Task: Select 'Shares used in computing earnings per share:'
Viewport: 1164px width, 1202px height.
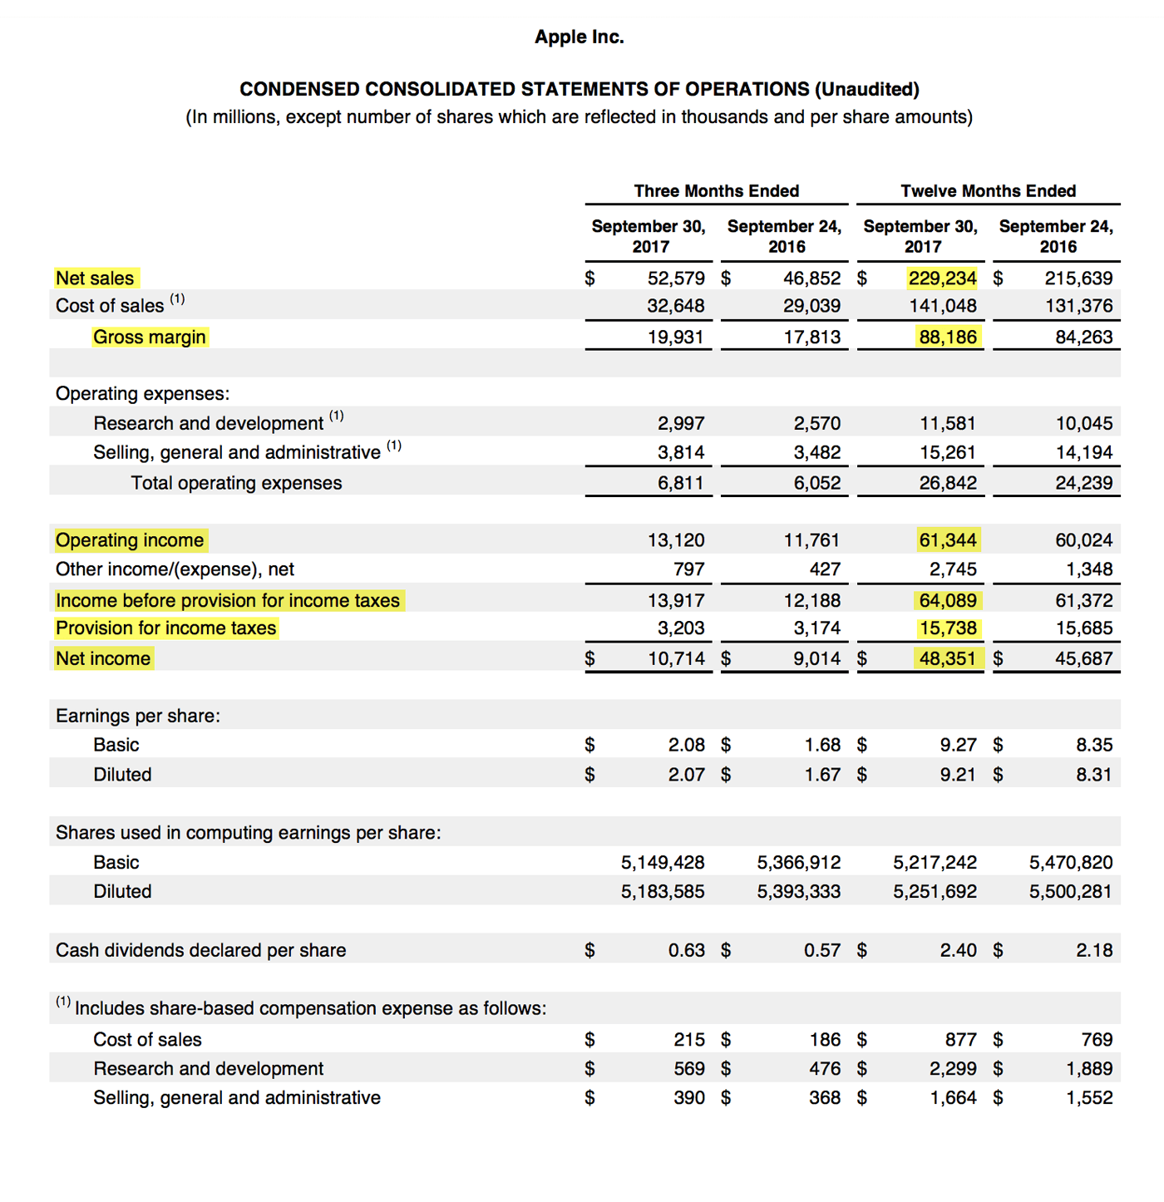Action: (249, 833)
